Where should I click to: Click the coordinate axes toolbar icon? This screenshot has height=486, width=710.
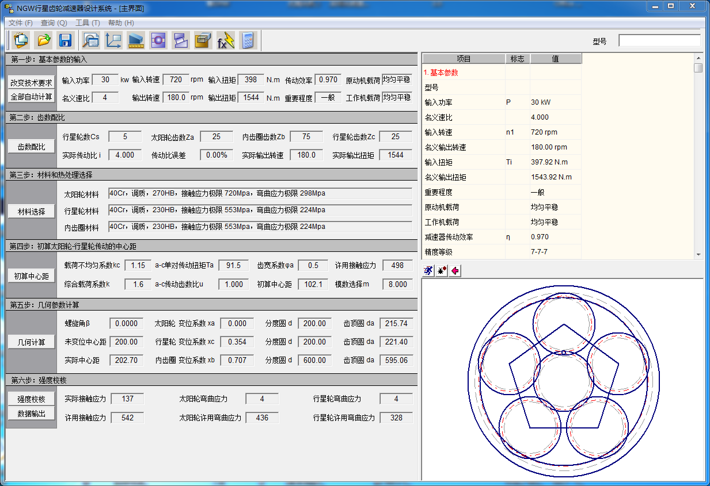(113, 40)
